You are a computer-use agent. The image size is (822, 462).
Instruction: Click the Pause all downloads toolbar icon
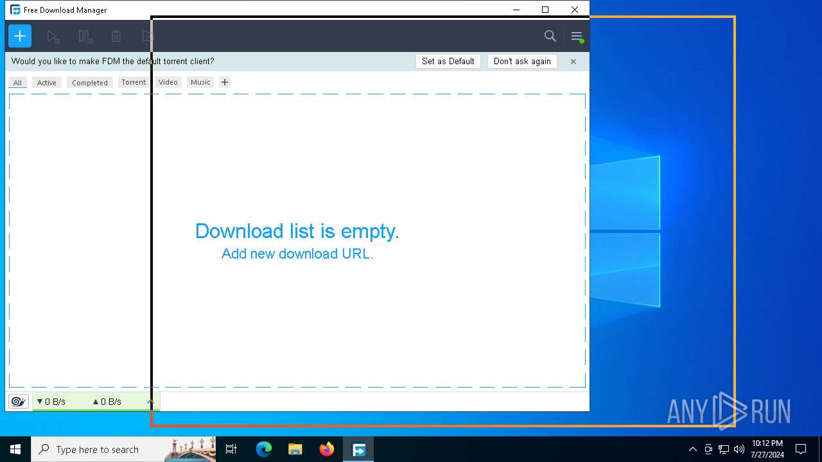point(85,37)
